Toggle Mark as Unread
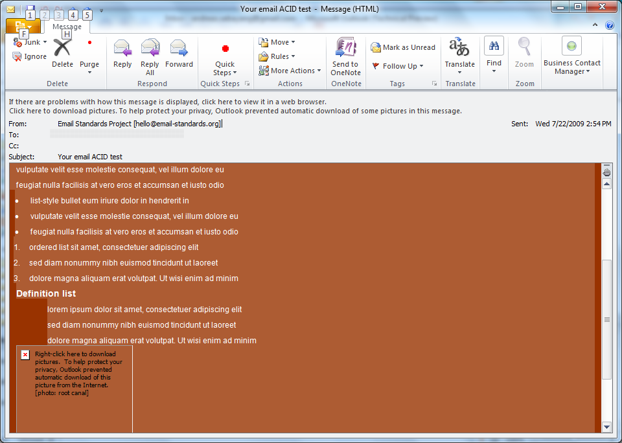Viewport: 622px width, 443px height. click(x=403, y=47)
